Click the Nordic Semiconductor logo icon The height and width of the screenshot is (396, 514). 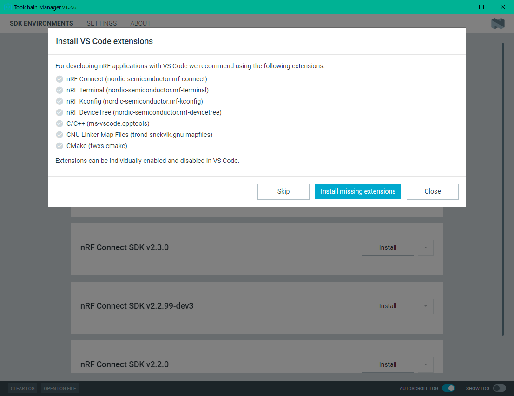click(x=498, y=24)
